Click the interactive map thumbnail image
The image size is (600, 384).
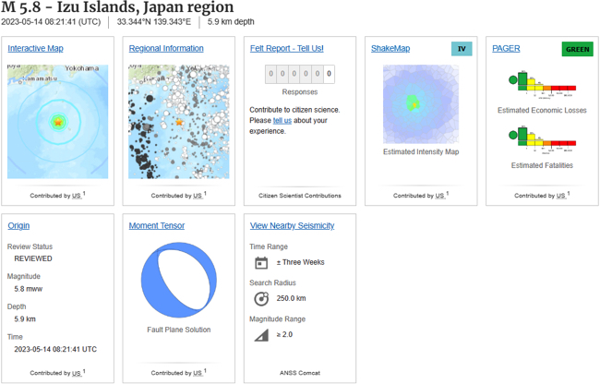click(57, 121)
